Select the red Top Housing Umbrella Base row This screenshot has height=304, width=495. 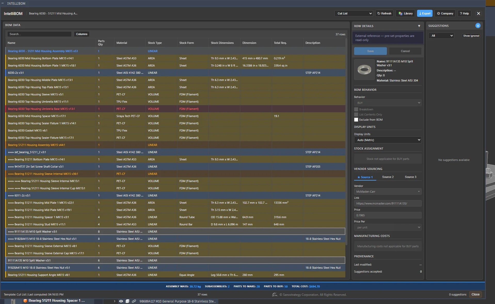click(x=175, y=109)
